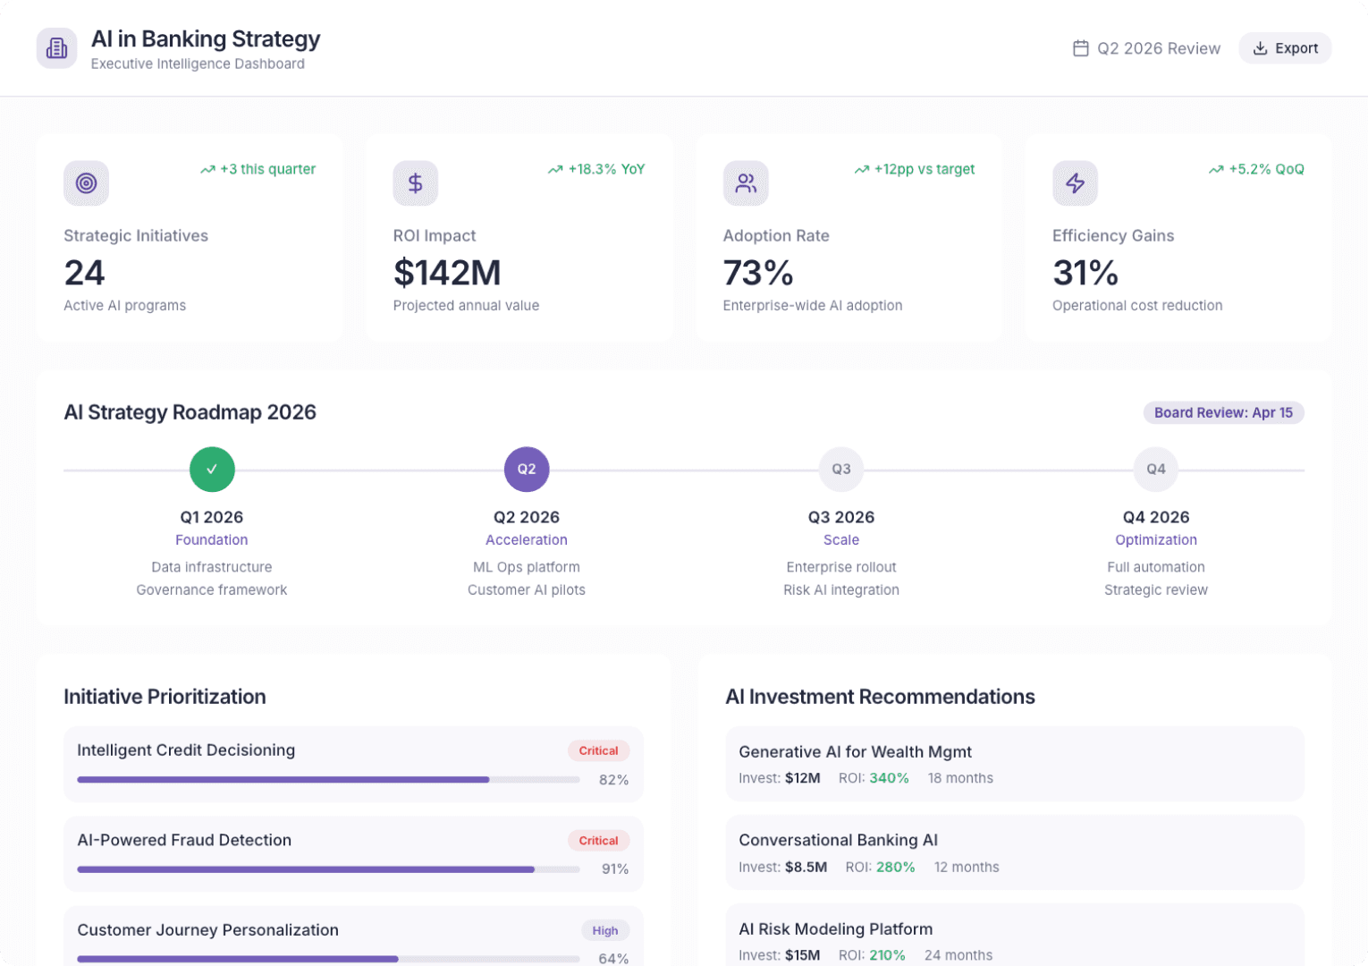
Task: Click the dollar icon on ROI Impact card
Action: [415, 182]
